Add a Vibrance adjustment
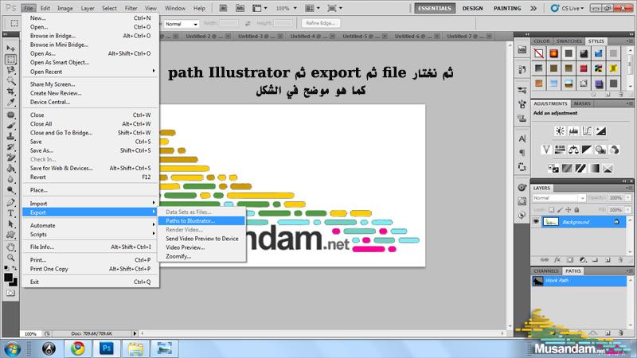Screen dimensions: 637x358 (546, 150)
